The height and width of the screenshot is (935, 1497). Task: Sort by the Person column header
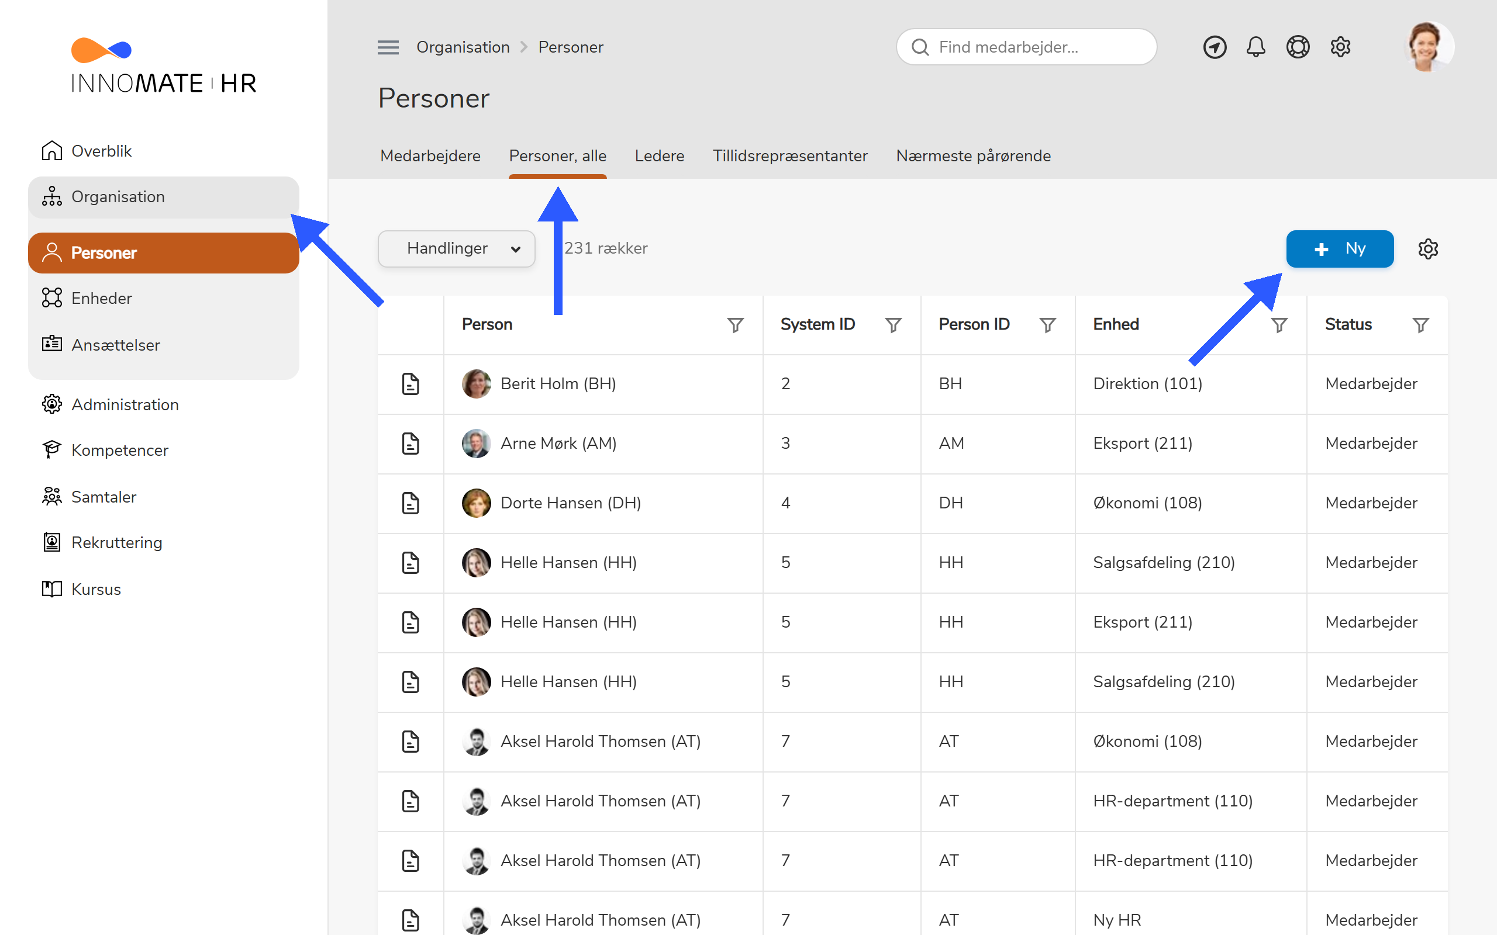[x=487, y=325]
